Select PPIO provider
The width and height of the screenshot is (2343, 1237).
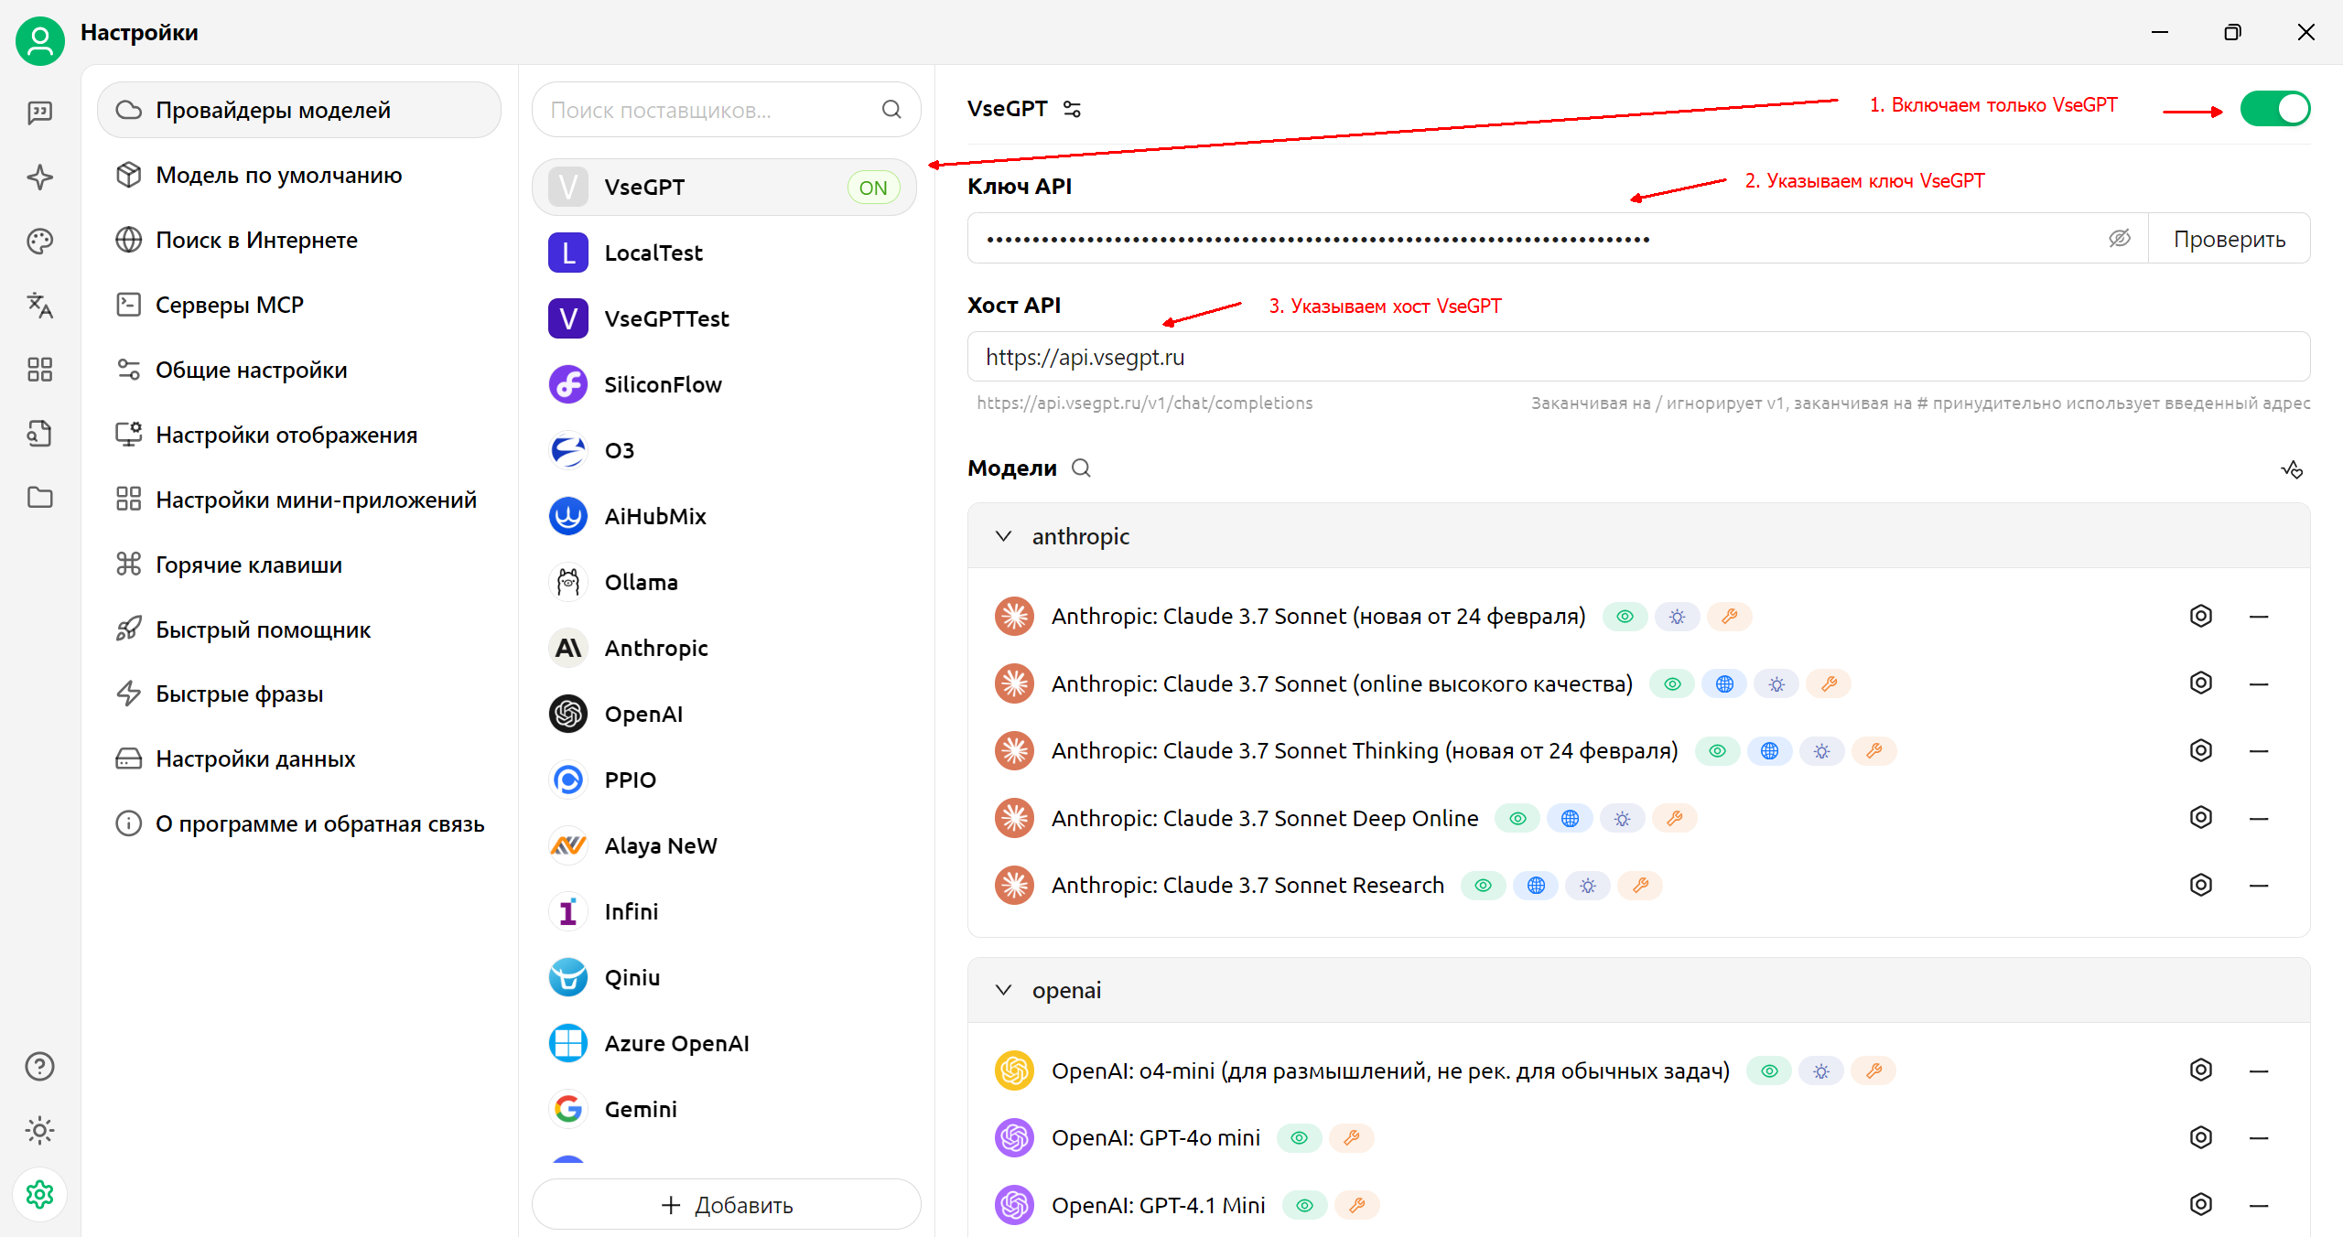click(x=724, y=780)
